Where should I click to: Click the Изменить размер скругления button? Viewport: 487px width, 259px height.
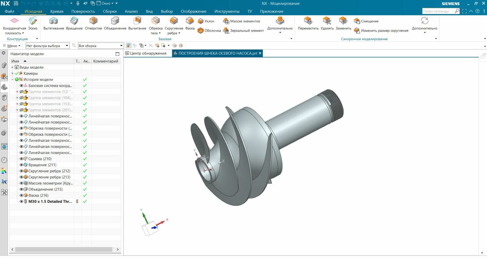[381, 31]
